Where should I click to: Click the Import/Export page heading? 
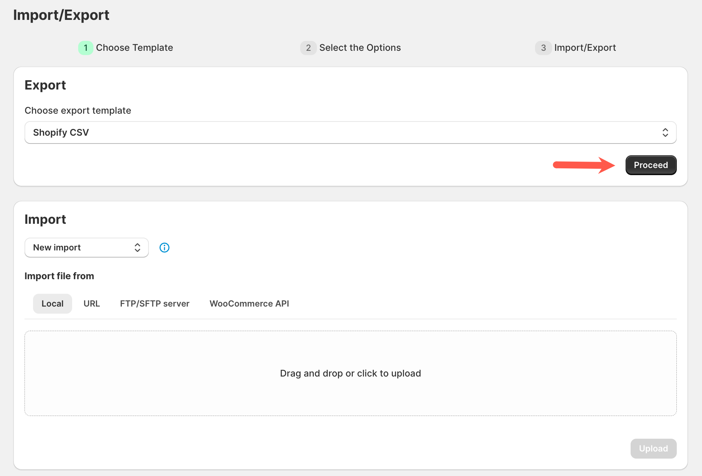click(61, 15)
